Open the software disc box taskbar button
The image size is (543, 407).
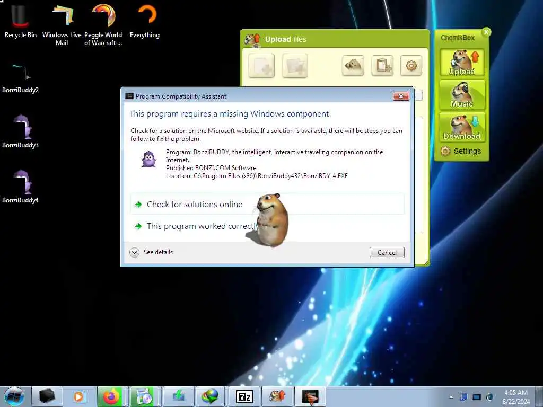point(144,396)
